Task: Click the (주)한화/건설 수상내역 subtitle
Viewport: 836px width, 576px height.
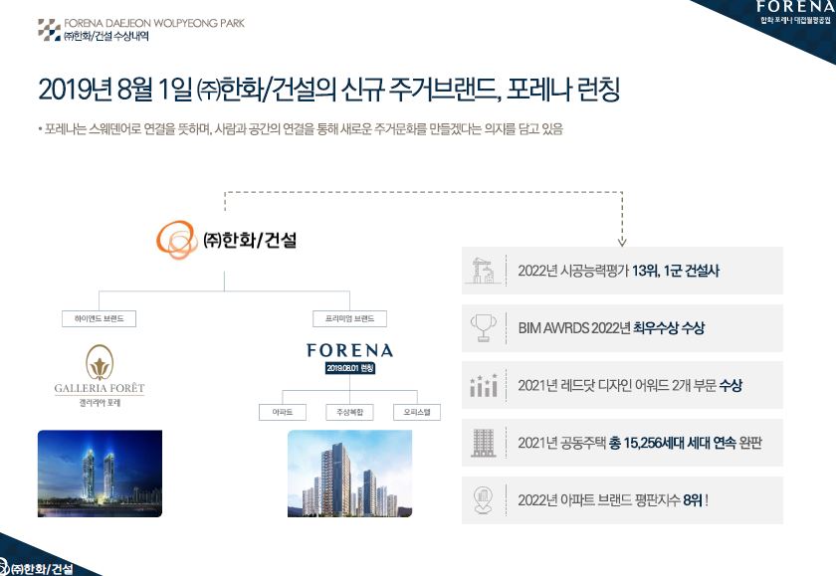Action: (x=106, y=36)
